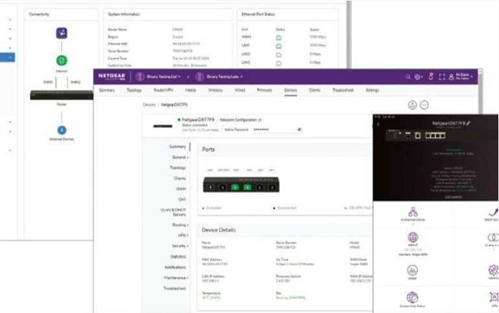
Task: Select Summary in device side menu
Action: click(x=178, y=147)
